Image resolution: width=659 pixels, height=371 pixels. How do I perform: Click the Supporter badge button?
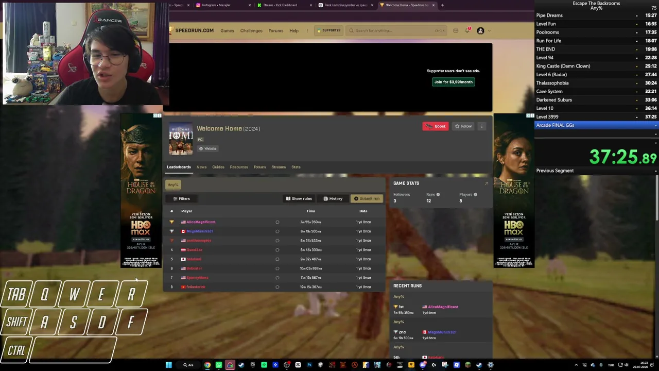coord(329,30)
